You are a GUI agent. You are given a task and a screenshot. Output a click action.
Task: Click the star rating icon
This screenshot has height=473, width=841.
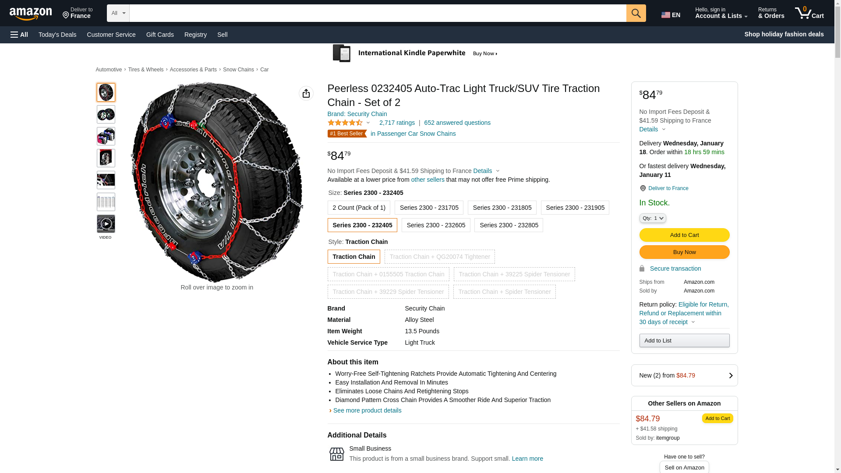click(x=345, y=123)
